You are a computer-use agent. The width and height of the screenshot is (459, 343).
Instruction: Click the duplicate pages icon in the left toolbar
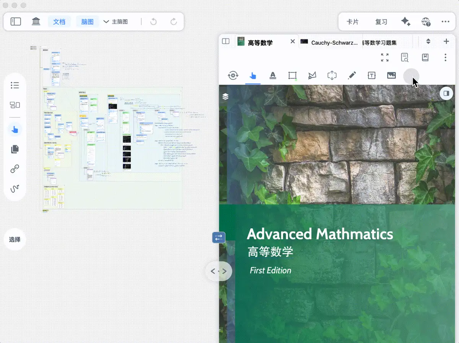pyautogui.click(x=15, y=149)
